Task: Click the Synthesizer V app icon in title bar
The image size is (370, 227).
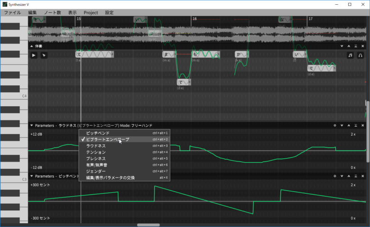Action: tap(5, 4)
